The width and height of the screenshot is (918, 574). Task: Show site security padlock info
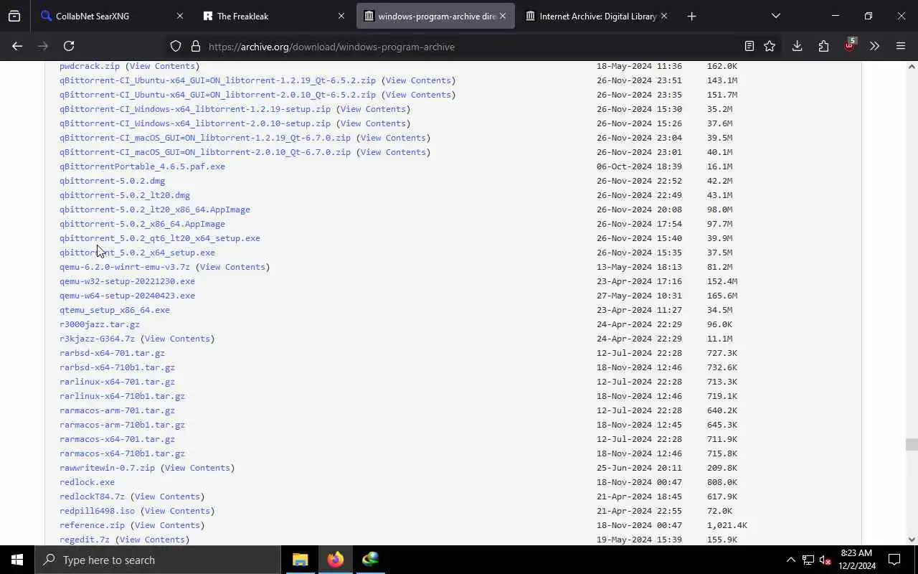pyautogui.click(x=195, y=46)
